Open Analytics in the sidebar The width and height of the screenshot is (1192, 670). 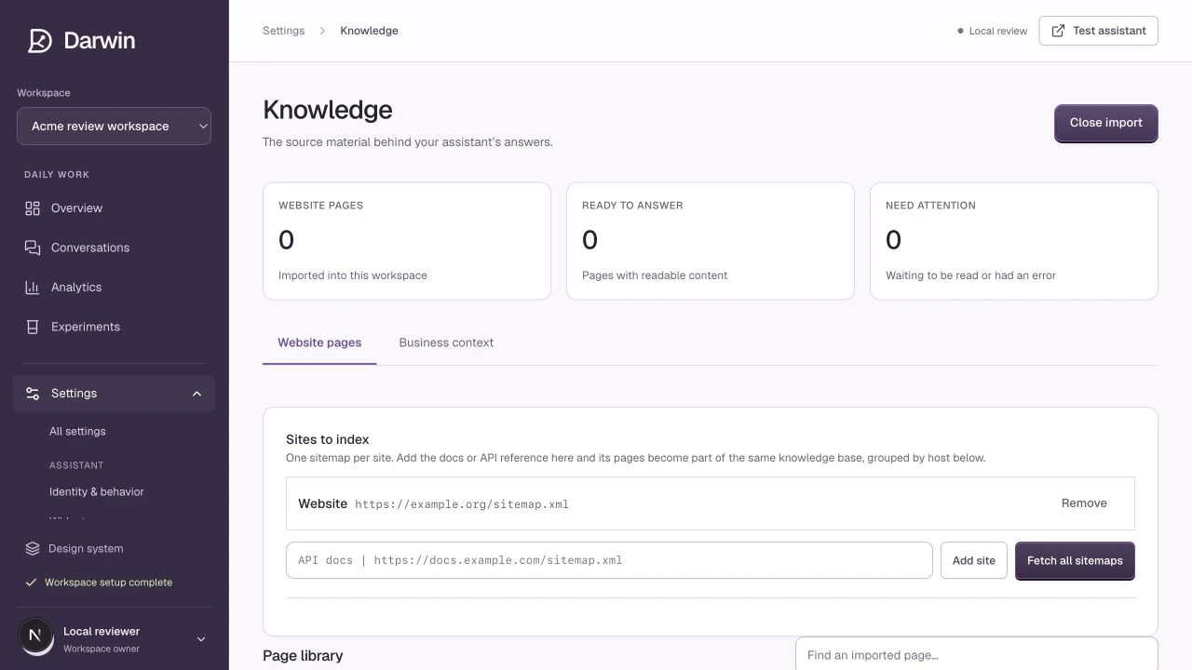click(x=114, y=288)
